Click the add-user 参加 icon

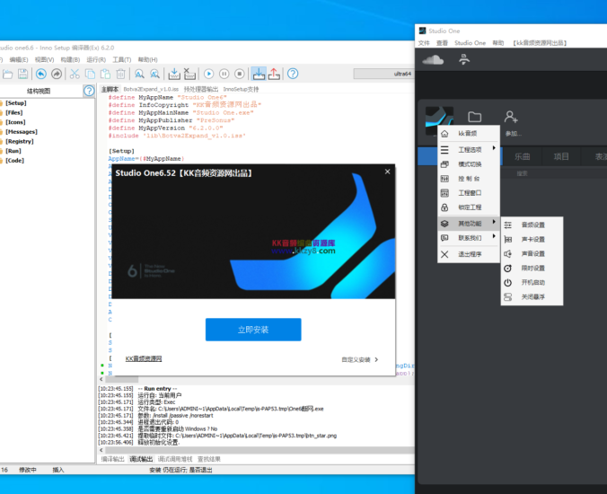[511, 117]
